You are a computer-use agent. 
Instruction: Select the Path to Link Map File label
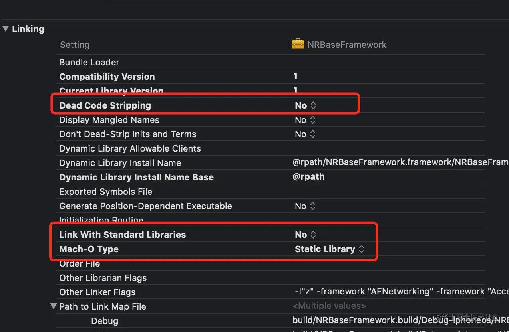(102, 306)
